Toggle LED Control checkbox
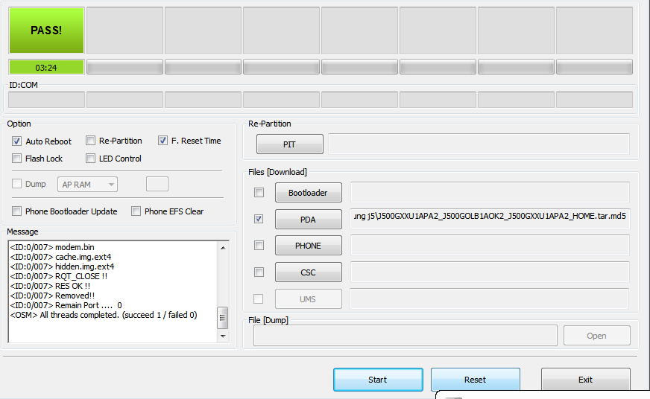 pos(91,159)
